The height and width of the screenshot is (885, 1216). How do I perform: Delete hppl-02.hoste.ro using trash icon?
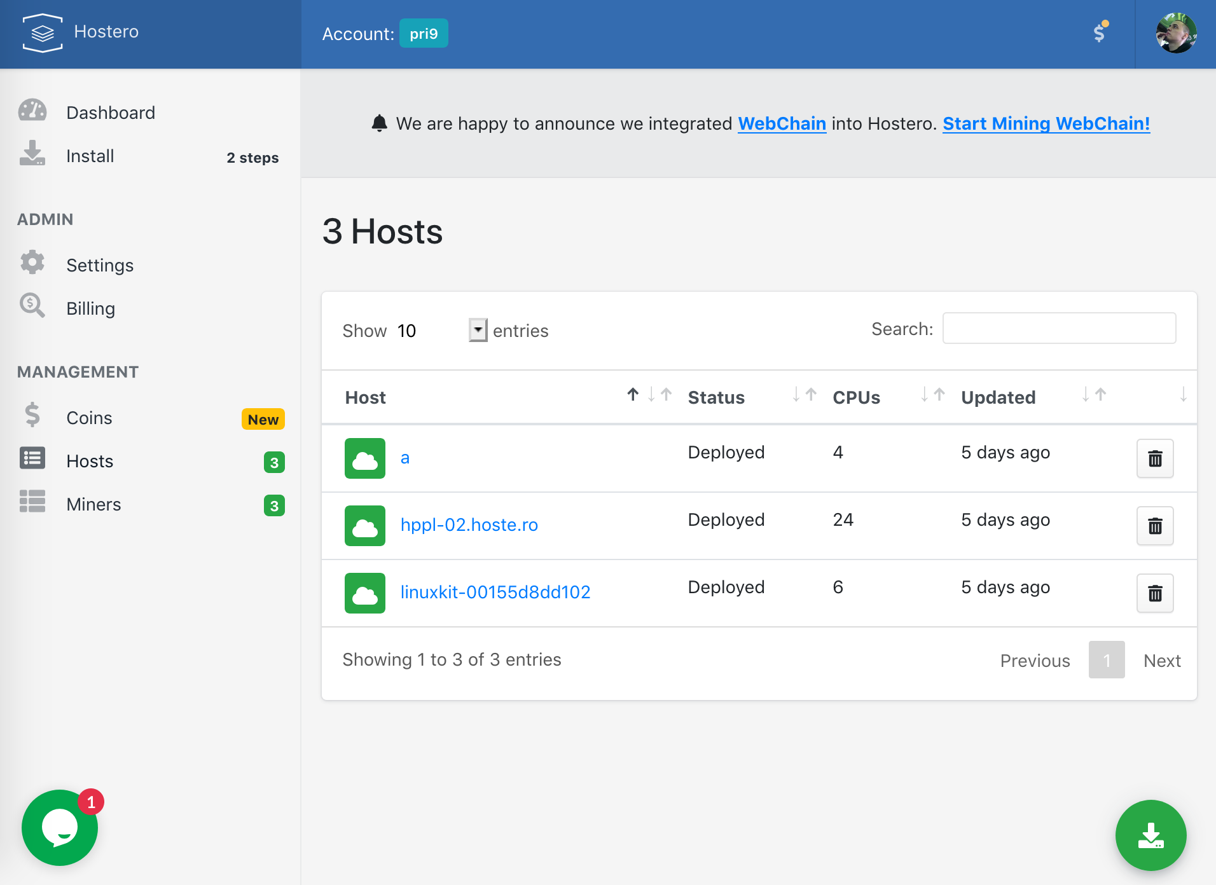(1154, 526)
